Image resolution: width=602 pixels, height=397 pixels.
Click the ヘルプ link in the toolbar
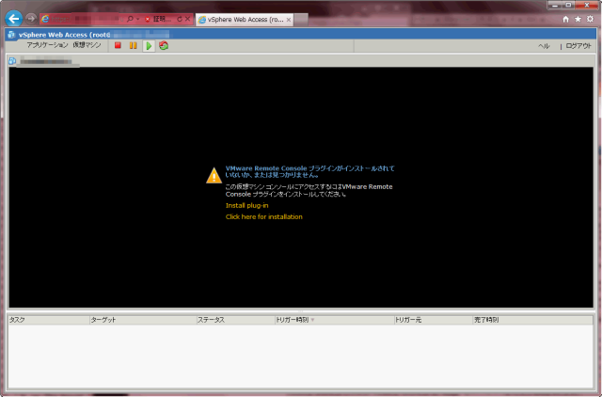coord(544,46)
